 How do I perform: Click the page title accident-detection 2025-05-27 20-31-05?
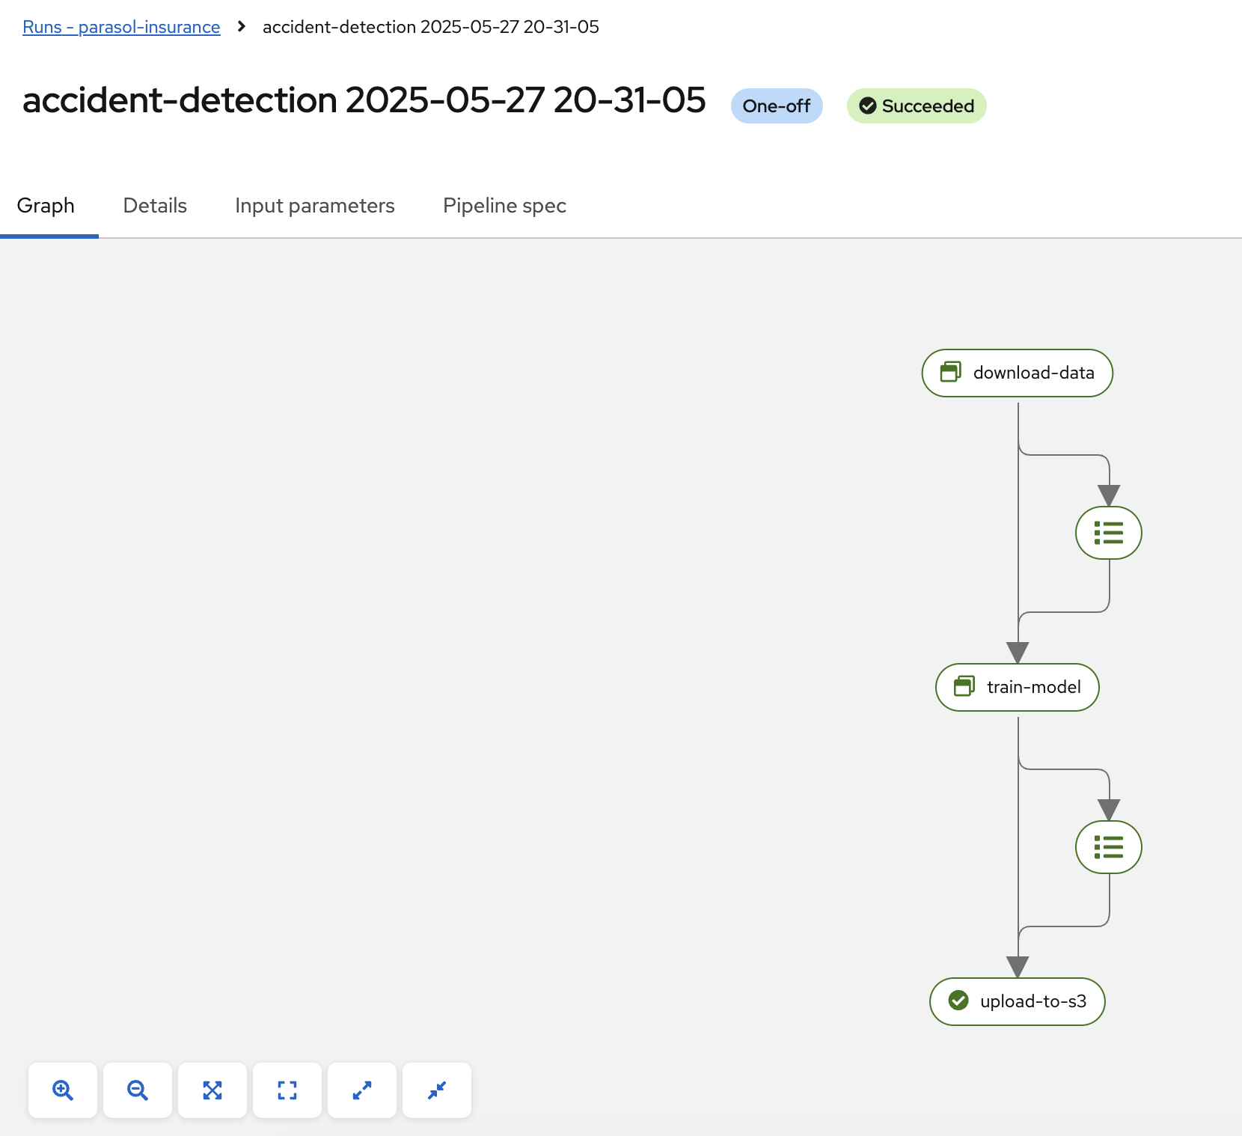(x=364, y=100)
